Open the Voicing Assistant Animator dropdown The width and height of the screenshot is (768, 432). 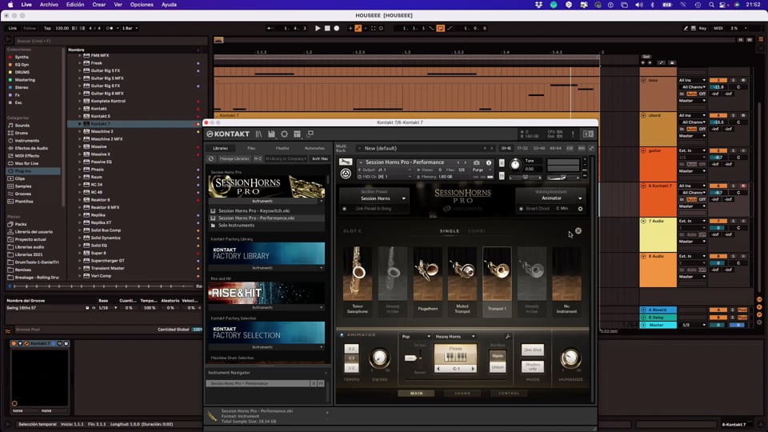pyautogui.click(x=551, y=198)
